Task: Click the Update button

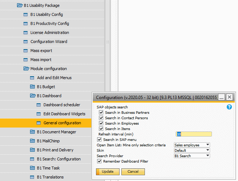Action: click(x=108, y=172)
